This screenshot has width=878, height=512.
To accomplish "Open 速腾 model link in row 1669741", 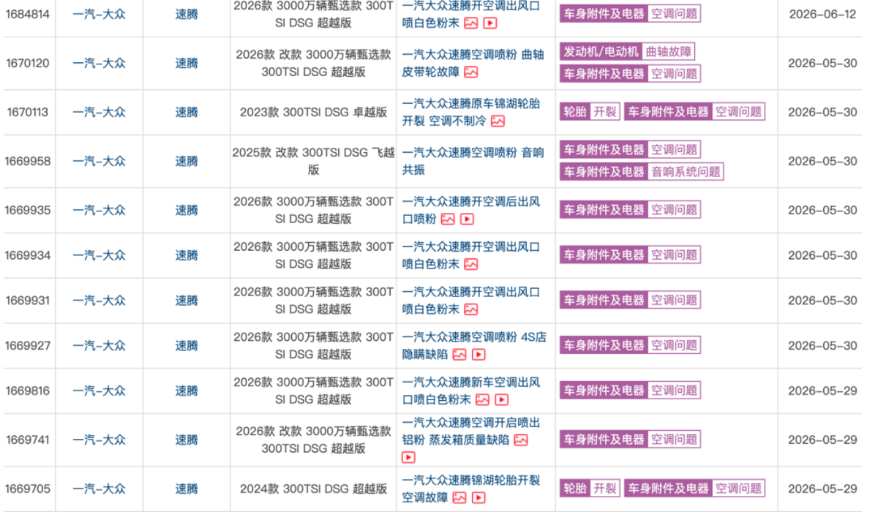I will click(x=187, y=440).
